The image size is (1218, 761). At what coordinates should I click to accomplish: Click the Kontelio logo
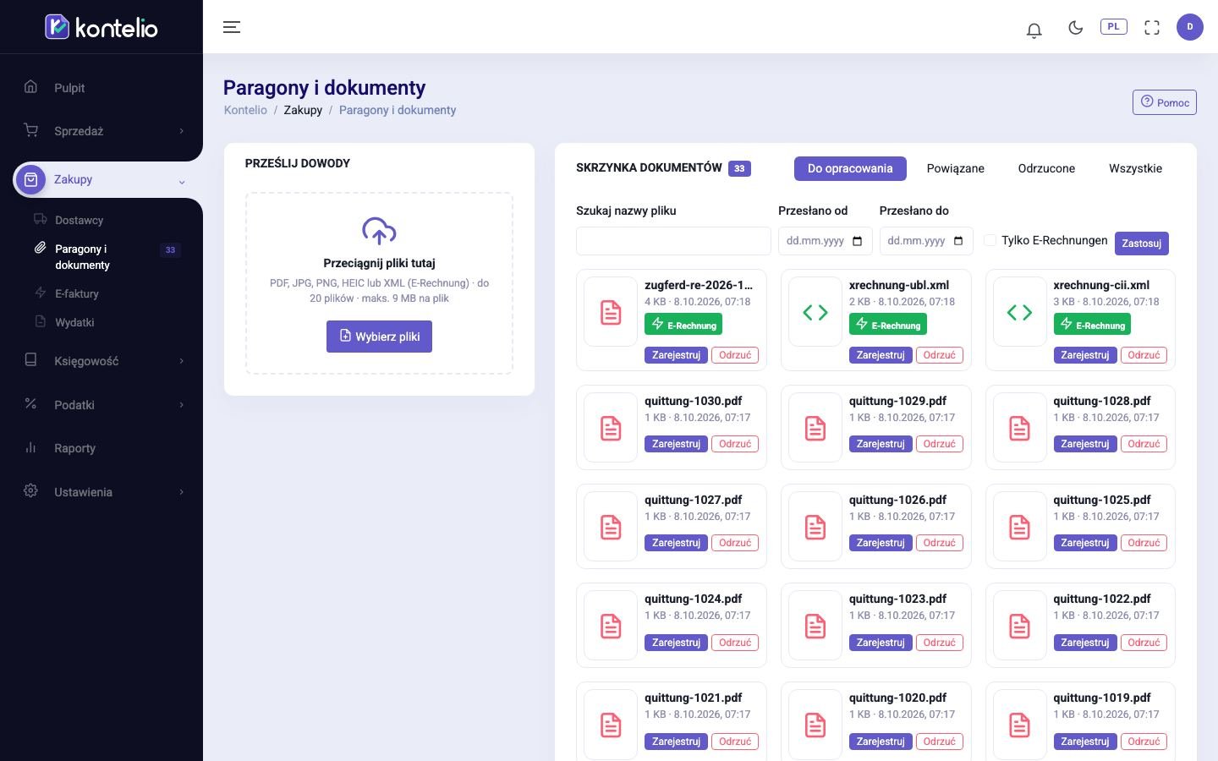pyautogui.click(x=101, y=27)
